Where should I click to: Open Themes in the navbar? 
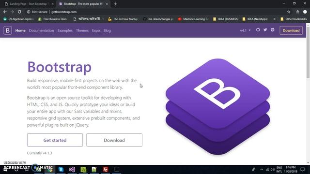pyautogui.click(x=82, y=30)
